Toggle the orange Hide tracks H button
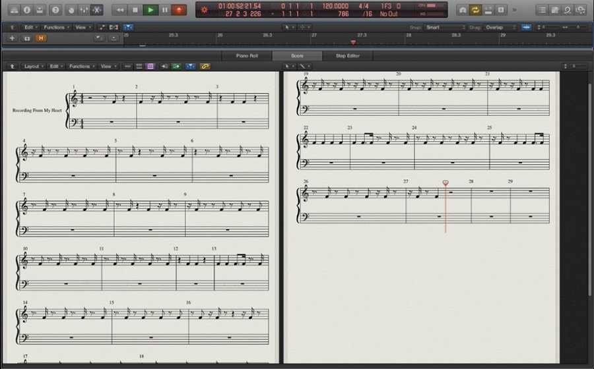 point(41,38)
